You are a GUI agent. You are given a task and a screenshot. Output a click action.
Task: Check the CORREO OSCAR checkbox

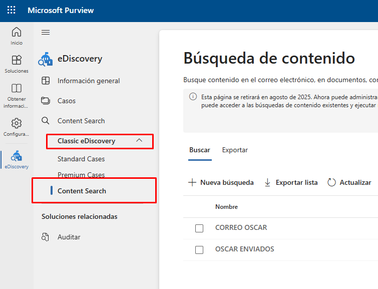point(199,228)
